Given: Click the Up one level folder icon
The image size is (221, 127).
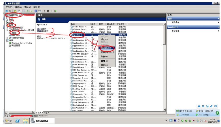Looking at the screenshot, I should pyautogui.click(x=15, y=11).
